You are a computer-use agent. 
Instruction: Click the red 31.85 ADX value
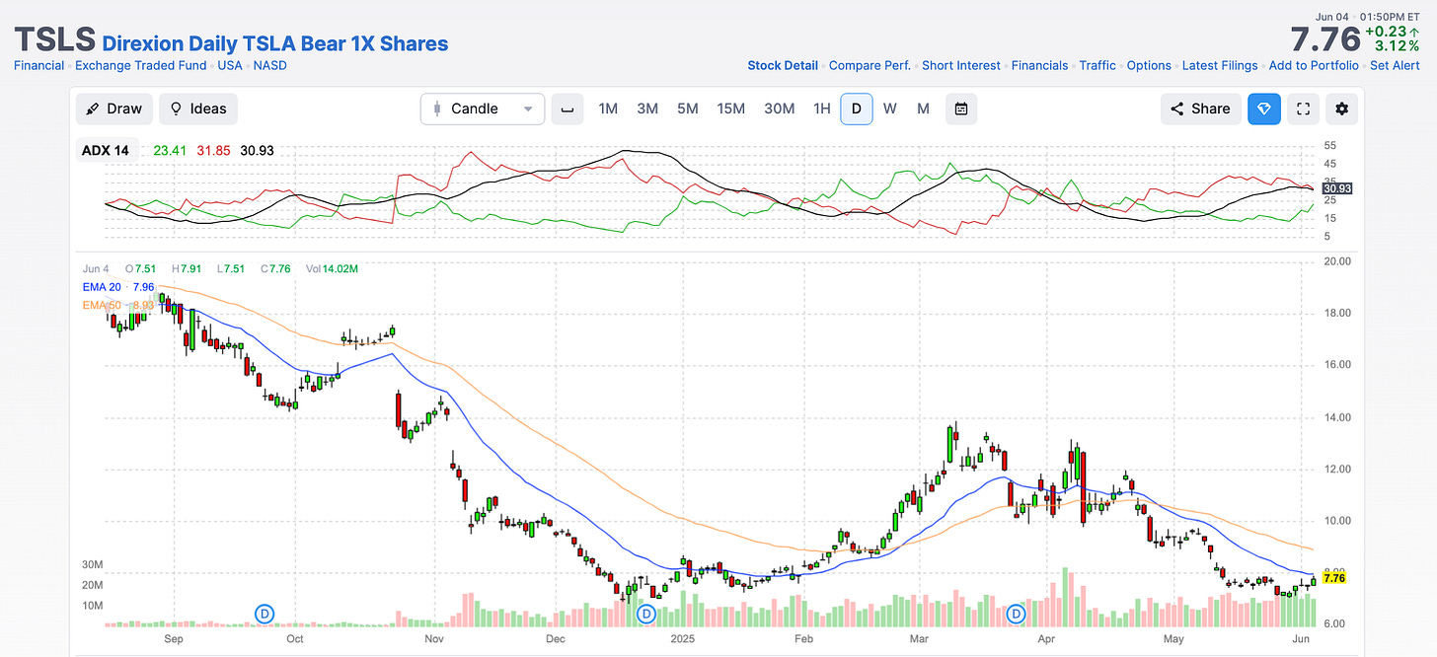[x=213, y=151]
